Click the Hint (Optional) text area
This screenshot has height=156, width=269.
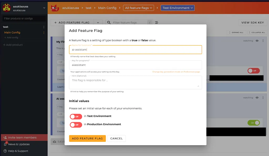(x=135, y=82)
